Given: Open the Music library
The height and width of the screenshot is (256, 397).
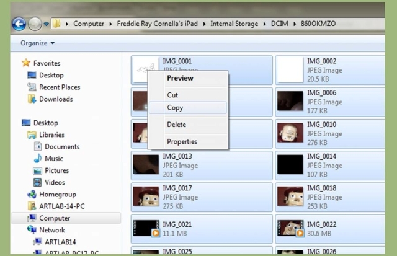Looking at the screenshot, I should click(x=54, y=159).
